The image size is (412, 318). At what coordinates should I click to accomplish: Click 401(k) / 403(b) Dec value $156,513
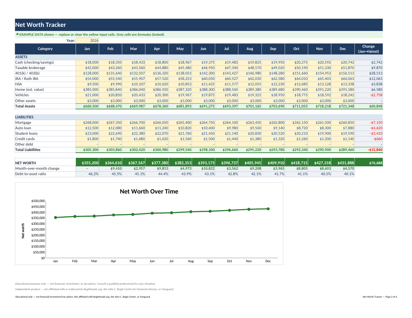(343, 73)
